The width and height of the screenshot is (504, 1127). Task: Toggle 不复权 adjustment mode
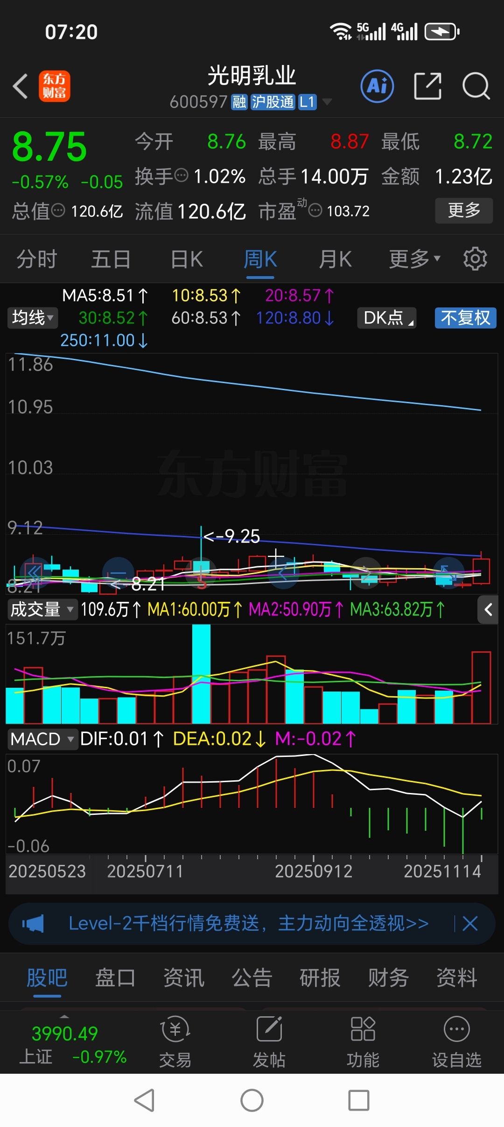pyautogui.click(x=465, y=318)
